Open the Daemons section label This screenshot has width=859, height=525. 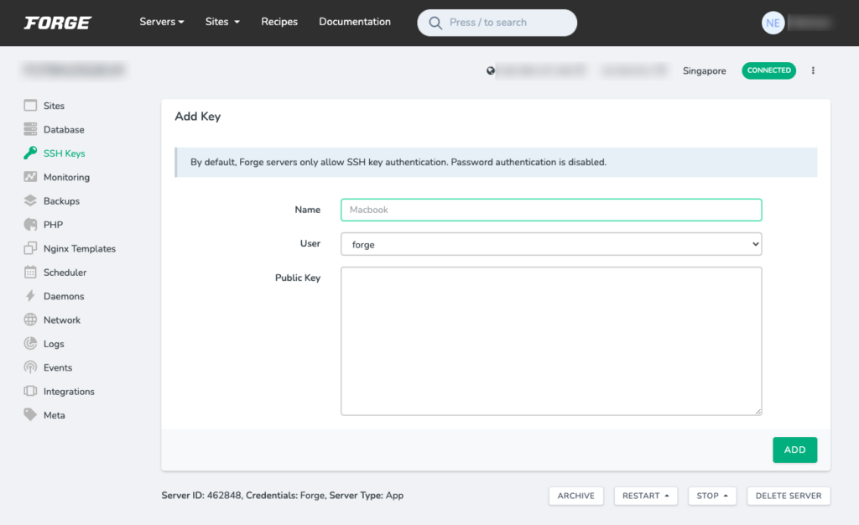pos(64,296)
